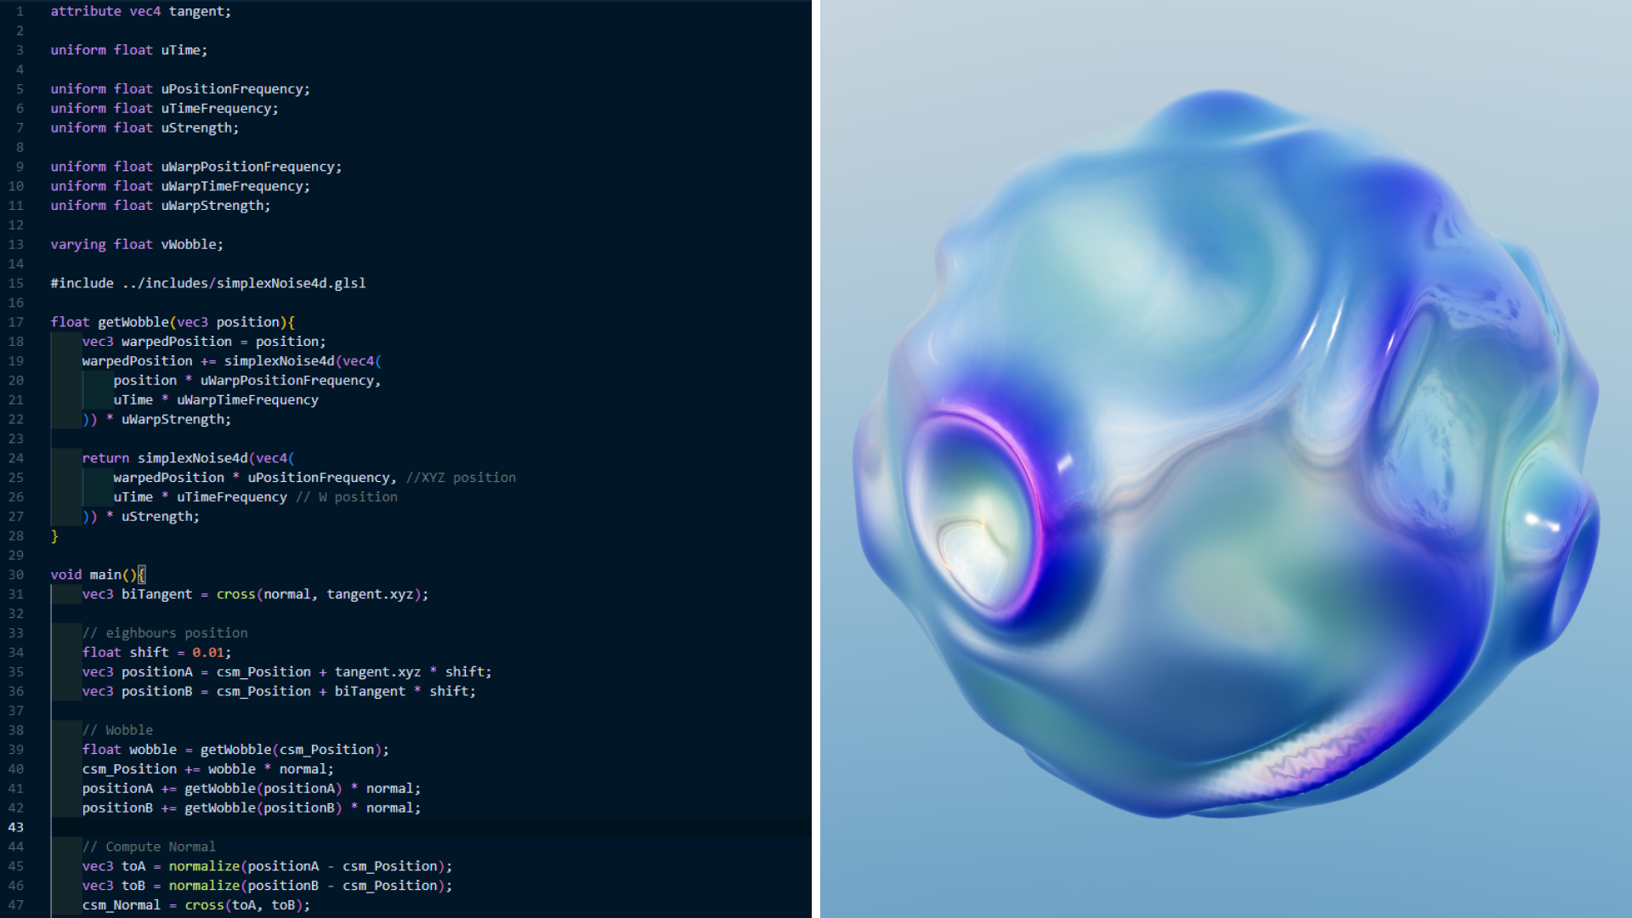Click the 'return simplexNoise4d(vec4(' line
Screen dimensions: 1632x918
pos(188,459)
